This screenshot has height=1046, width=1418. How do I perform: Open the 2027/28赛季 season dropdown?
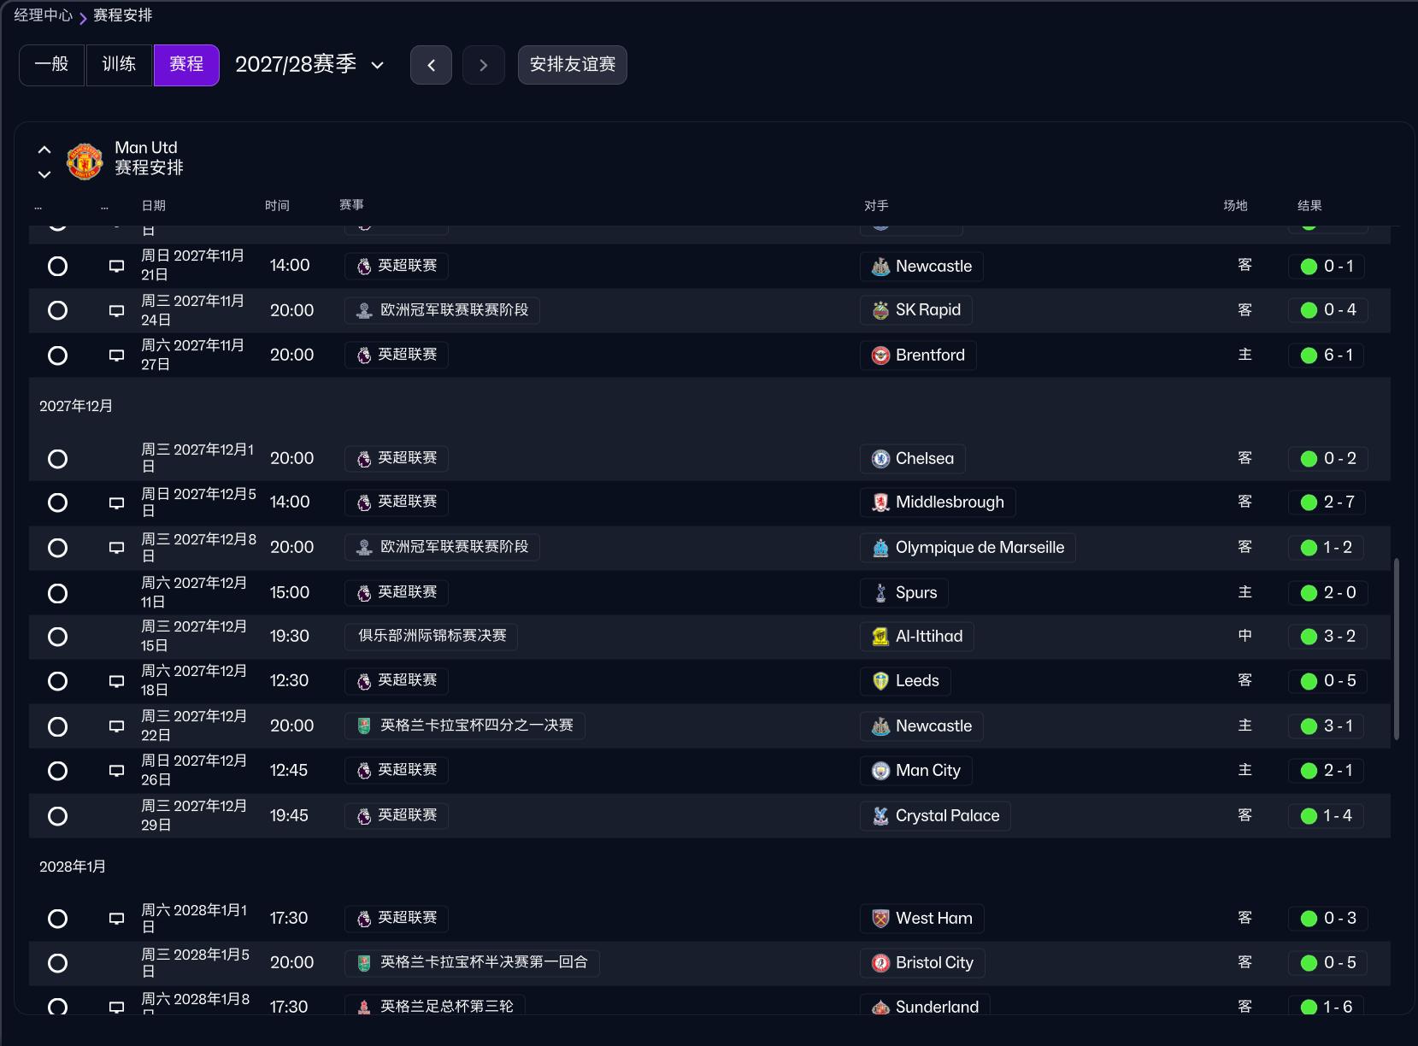[309, 64]
